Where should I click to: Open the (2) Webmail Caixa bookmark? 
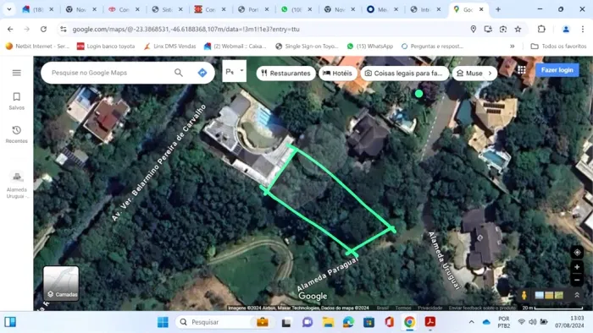pyautogui.click(x=235, y=46)
